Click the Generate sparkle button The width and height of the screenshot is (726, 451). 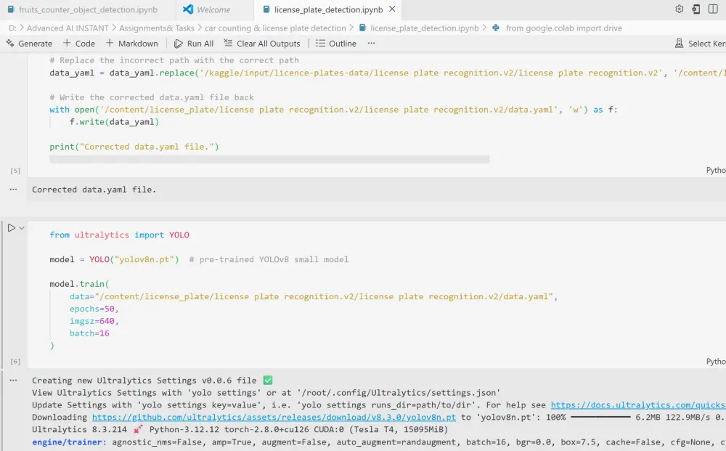(29, 44)
